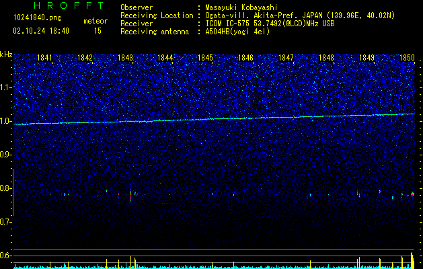Click observer name Masayuki Kobayashi
423x269 pixels.
241,7
